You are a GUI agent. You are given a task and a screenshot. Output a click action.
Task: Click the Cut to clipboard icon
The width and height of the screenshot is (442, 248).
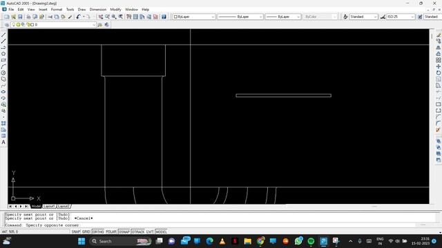pyautogui.click(x=50, y=17)
